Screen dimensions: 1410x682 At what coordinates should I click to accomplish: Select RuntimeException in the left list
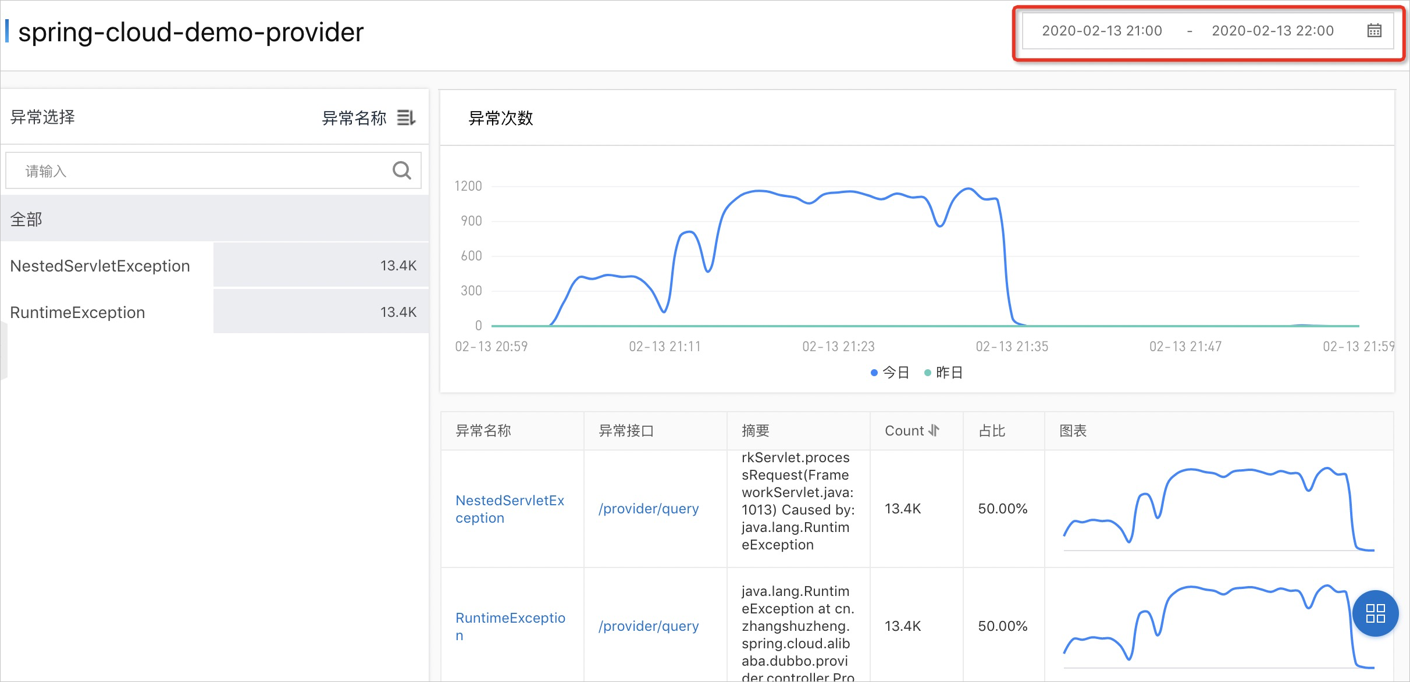point(215,312)
